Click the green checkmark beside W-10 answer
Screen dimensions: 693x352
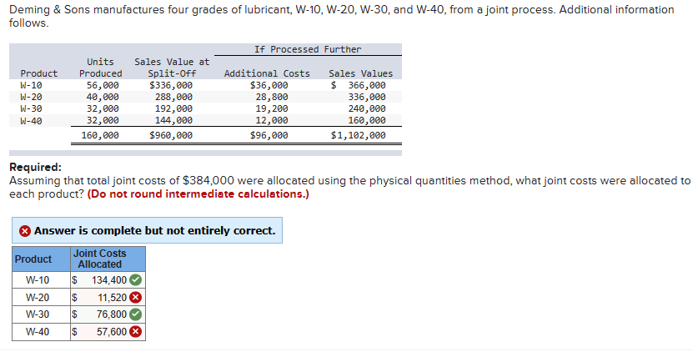[x=136, y=280]
